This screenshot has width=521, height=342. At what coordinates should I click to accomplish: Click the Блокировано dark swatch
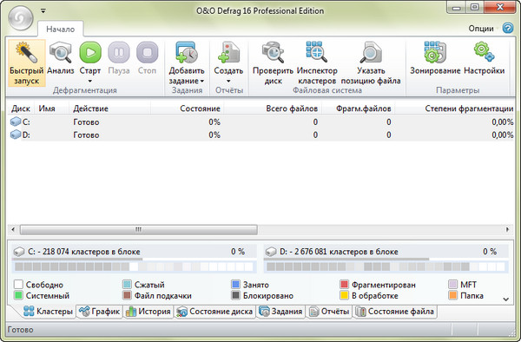pyautogui.click(x=235, y=295)
